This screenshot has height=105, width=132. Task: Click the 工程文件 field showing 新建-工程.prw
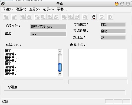tap(48, 27)
